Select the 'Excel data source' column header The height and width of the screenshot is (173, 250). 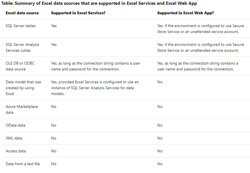[22, 13]
